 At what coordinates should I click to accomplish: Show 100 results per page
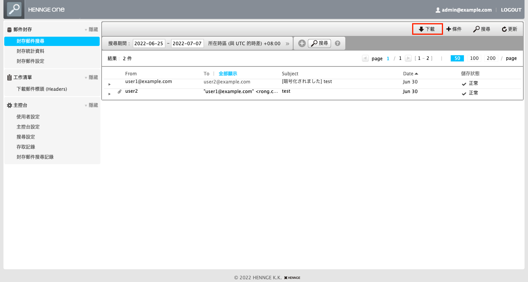474,58
